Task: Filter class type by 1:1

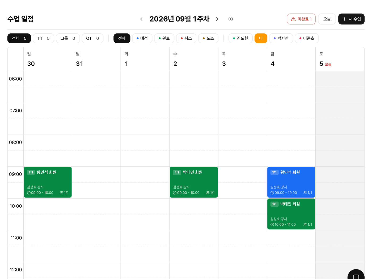Action: pos(43,38)
